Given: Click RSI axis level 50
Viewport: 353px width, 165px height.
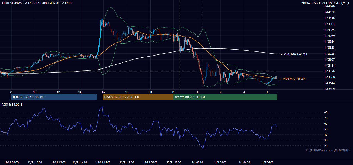Looking at the screenshot, I should point(326,129).
